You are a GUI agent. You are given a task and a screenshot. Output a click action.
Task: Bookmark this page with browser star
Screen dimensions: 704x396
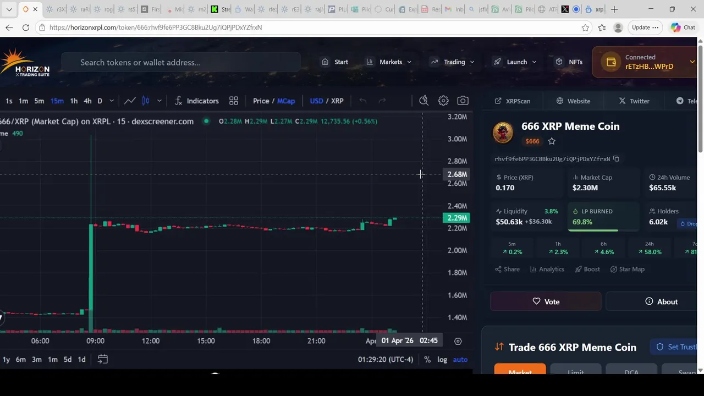click(585, 28)
